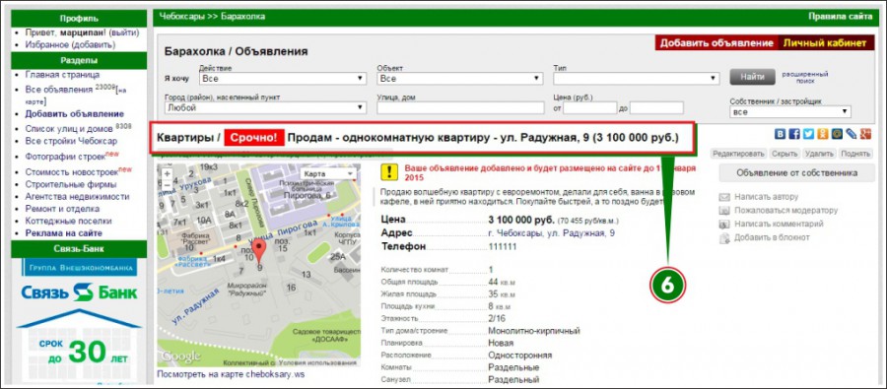Click Барахолка breadcrumb link

242,17
